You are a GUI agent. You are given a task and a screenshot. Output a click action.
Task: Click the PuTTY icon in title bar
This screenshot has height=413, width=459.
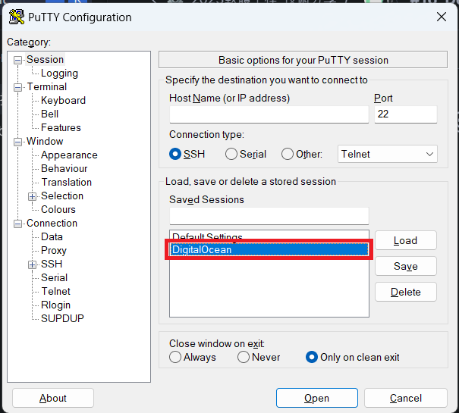pyautogui.click(x=15, y=17)
